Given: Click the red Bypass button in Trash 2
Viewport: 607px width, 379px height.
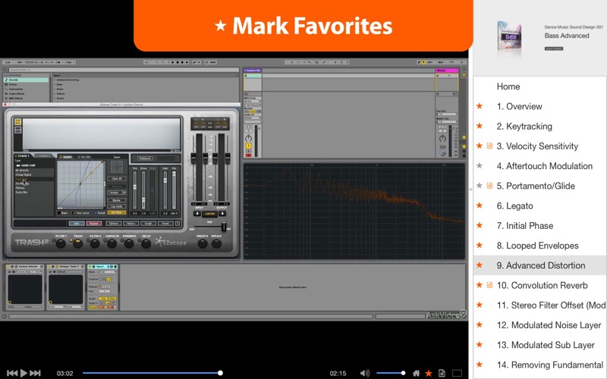Looking at the screenshot, I should pyautogui.click(x=94, y=224).
